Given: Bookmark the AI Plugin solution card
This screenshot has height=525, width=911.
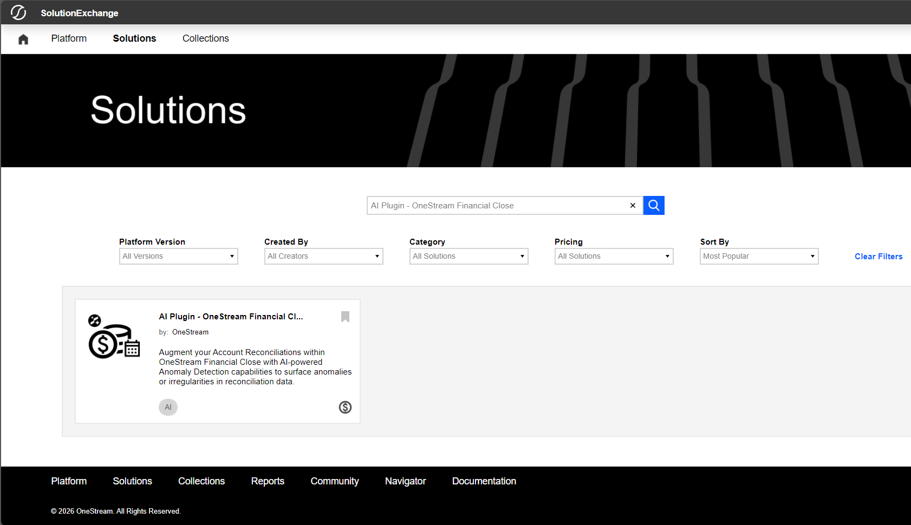Looking at the screenshot, I should click(345, 317).
